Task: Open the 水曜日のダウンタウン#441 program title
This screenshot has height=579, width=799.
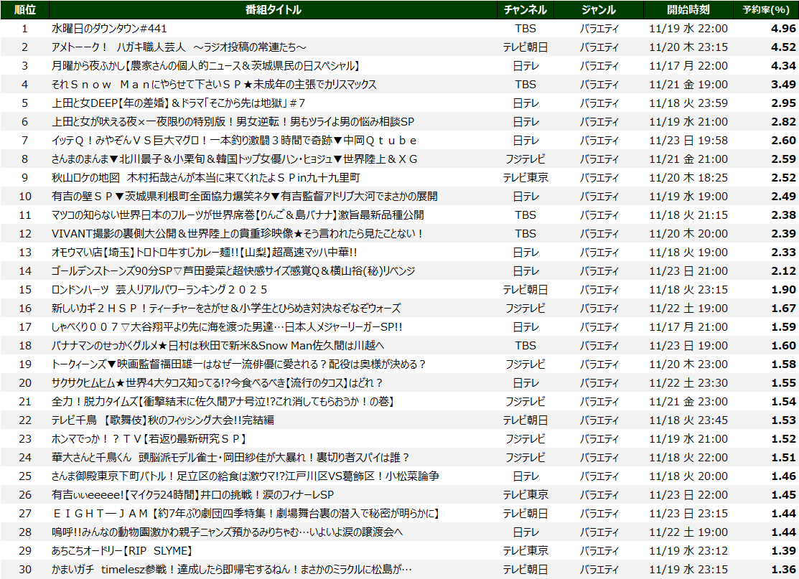Action: [109, 29]
